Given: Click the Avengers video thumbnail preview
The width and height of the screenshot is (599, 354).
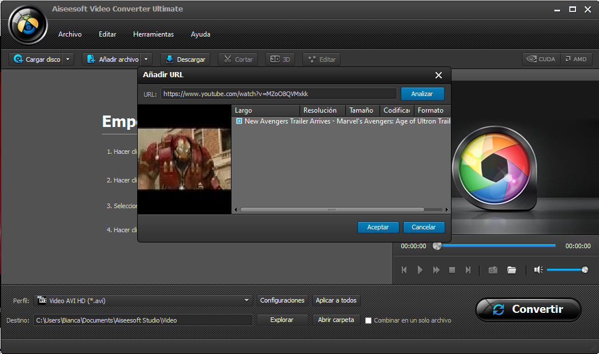Looking at the screenshot, I should click(184, 158).
